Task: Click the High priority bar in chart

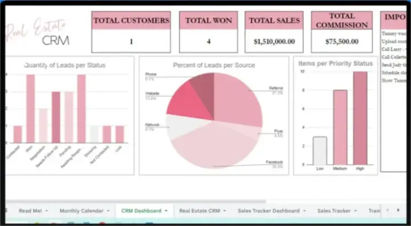Action: pos(360,118)
